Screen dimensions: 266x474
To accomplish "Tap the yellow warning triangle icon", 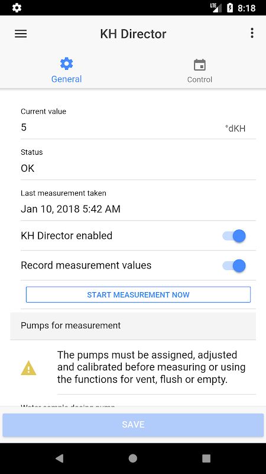I will pos(28,368).
